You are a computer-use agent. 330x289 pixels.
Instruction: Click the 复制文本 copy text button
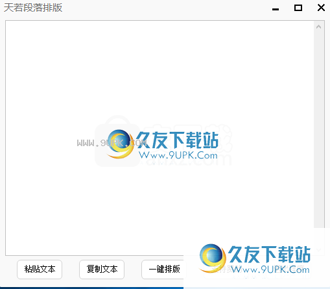pyautogui.click(x=102, y=270)
